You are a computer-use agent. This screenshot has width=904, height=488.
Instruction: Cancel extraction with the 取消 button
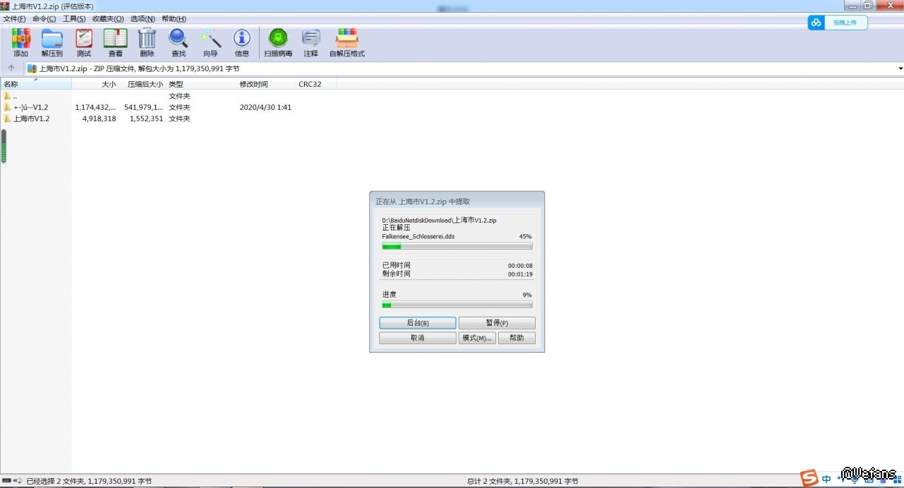(418, 338)
